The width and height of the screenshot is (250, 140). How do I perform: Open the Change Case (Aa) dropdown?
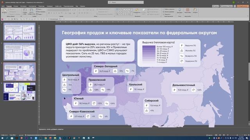pos(66,13)
